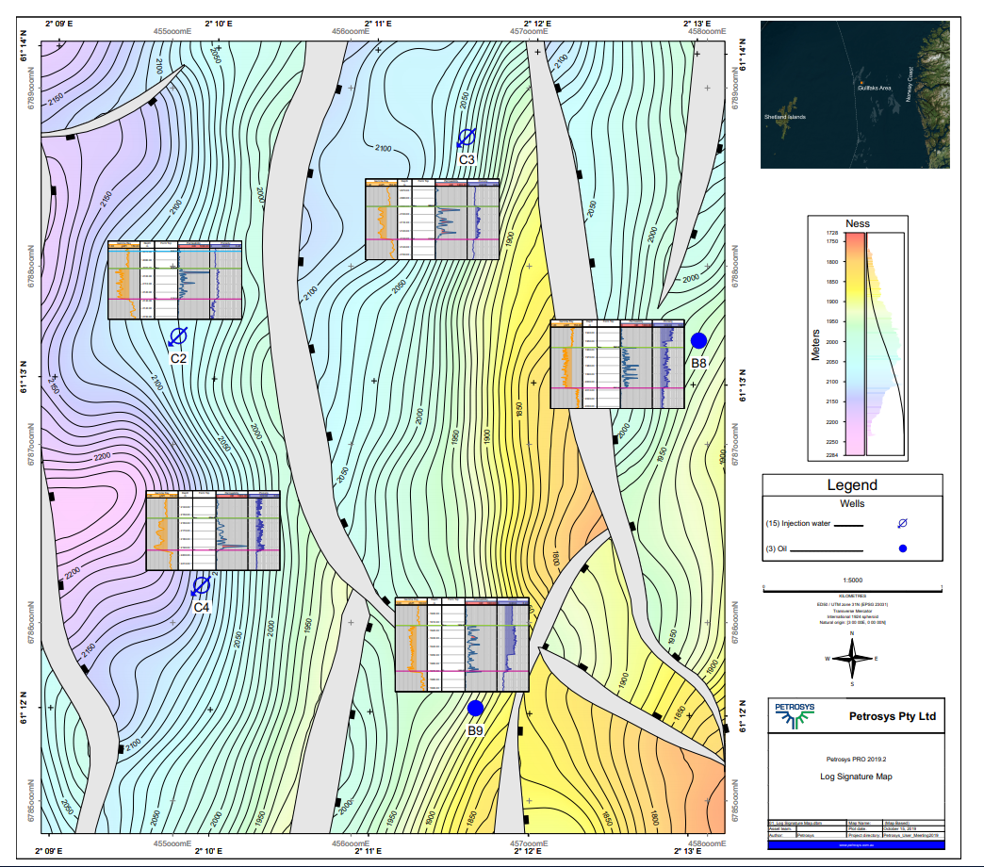Image resolution: width=984 pixels, height=867 pixels.
Task: Click the Petrosys logo
Action: click(x=794, y=716)
